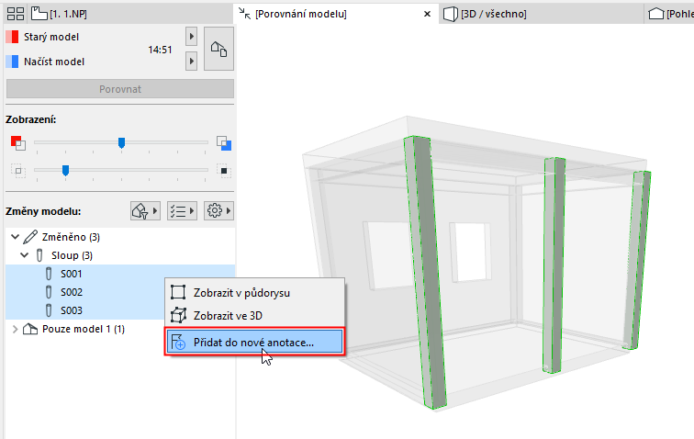The width and height of the screenshot is (694, 439).
Task: Select column S002 in the list
Action: pyautogui.click(x=84, y=292)
